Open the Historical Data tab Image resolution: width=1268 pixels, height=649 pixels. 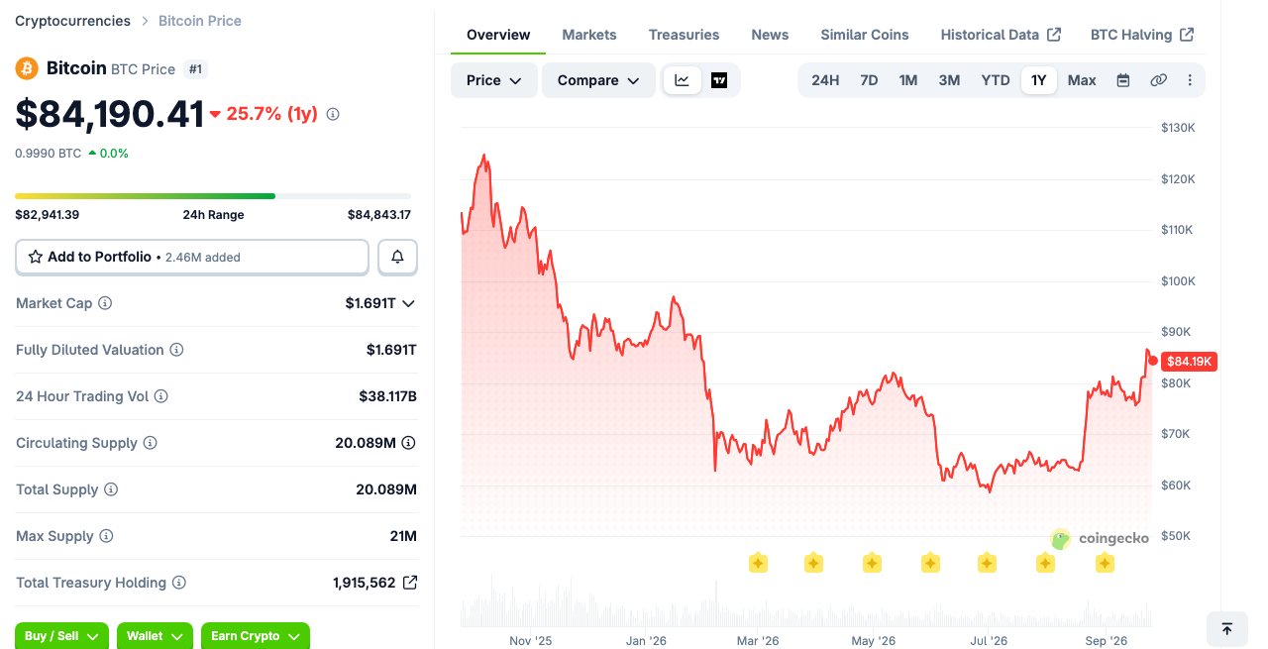click(x=1001, y=35)
